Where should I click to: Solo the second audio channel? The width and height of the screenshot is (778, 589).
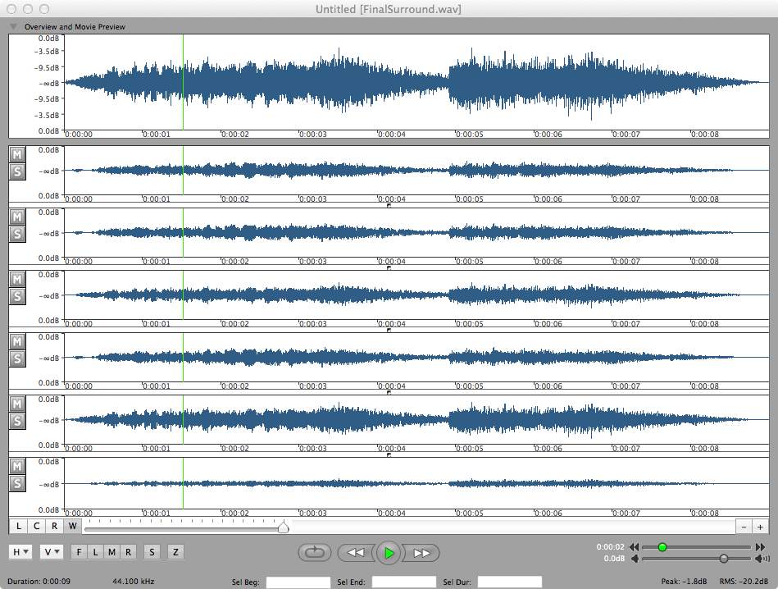pos(16,234)
